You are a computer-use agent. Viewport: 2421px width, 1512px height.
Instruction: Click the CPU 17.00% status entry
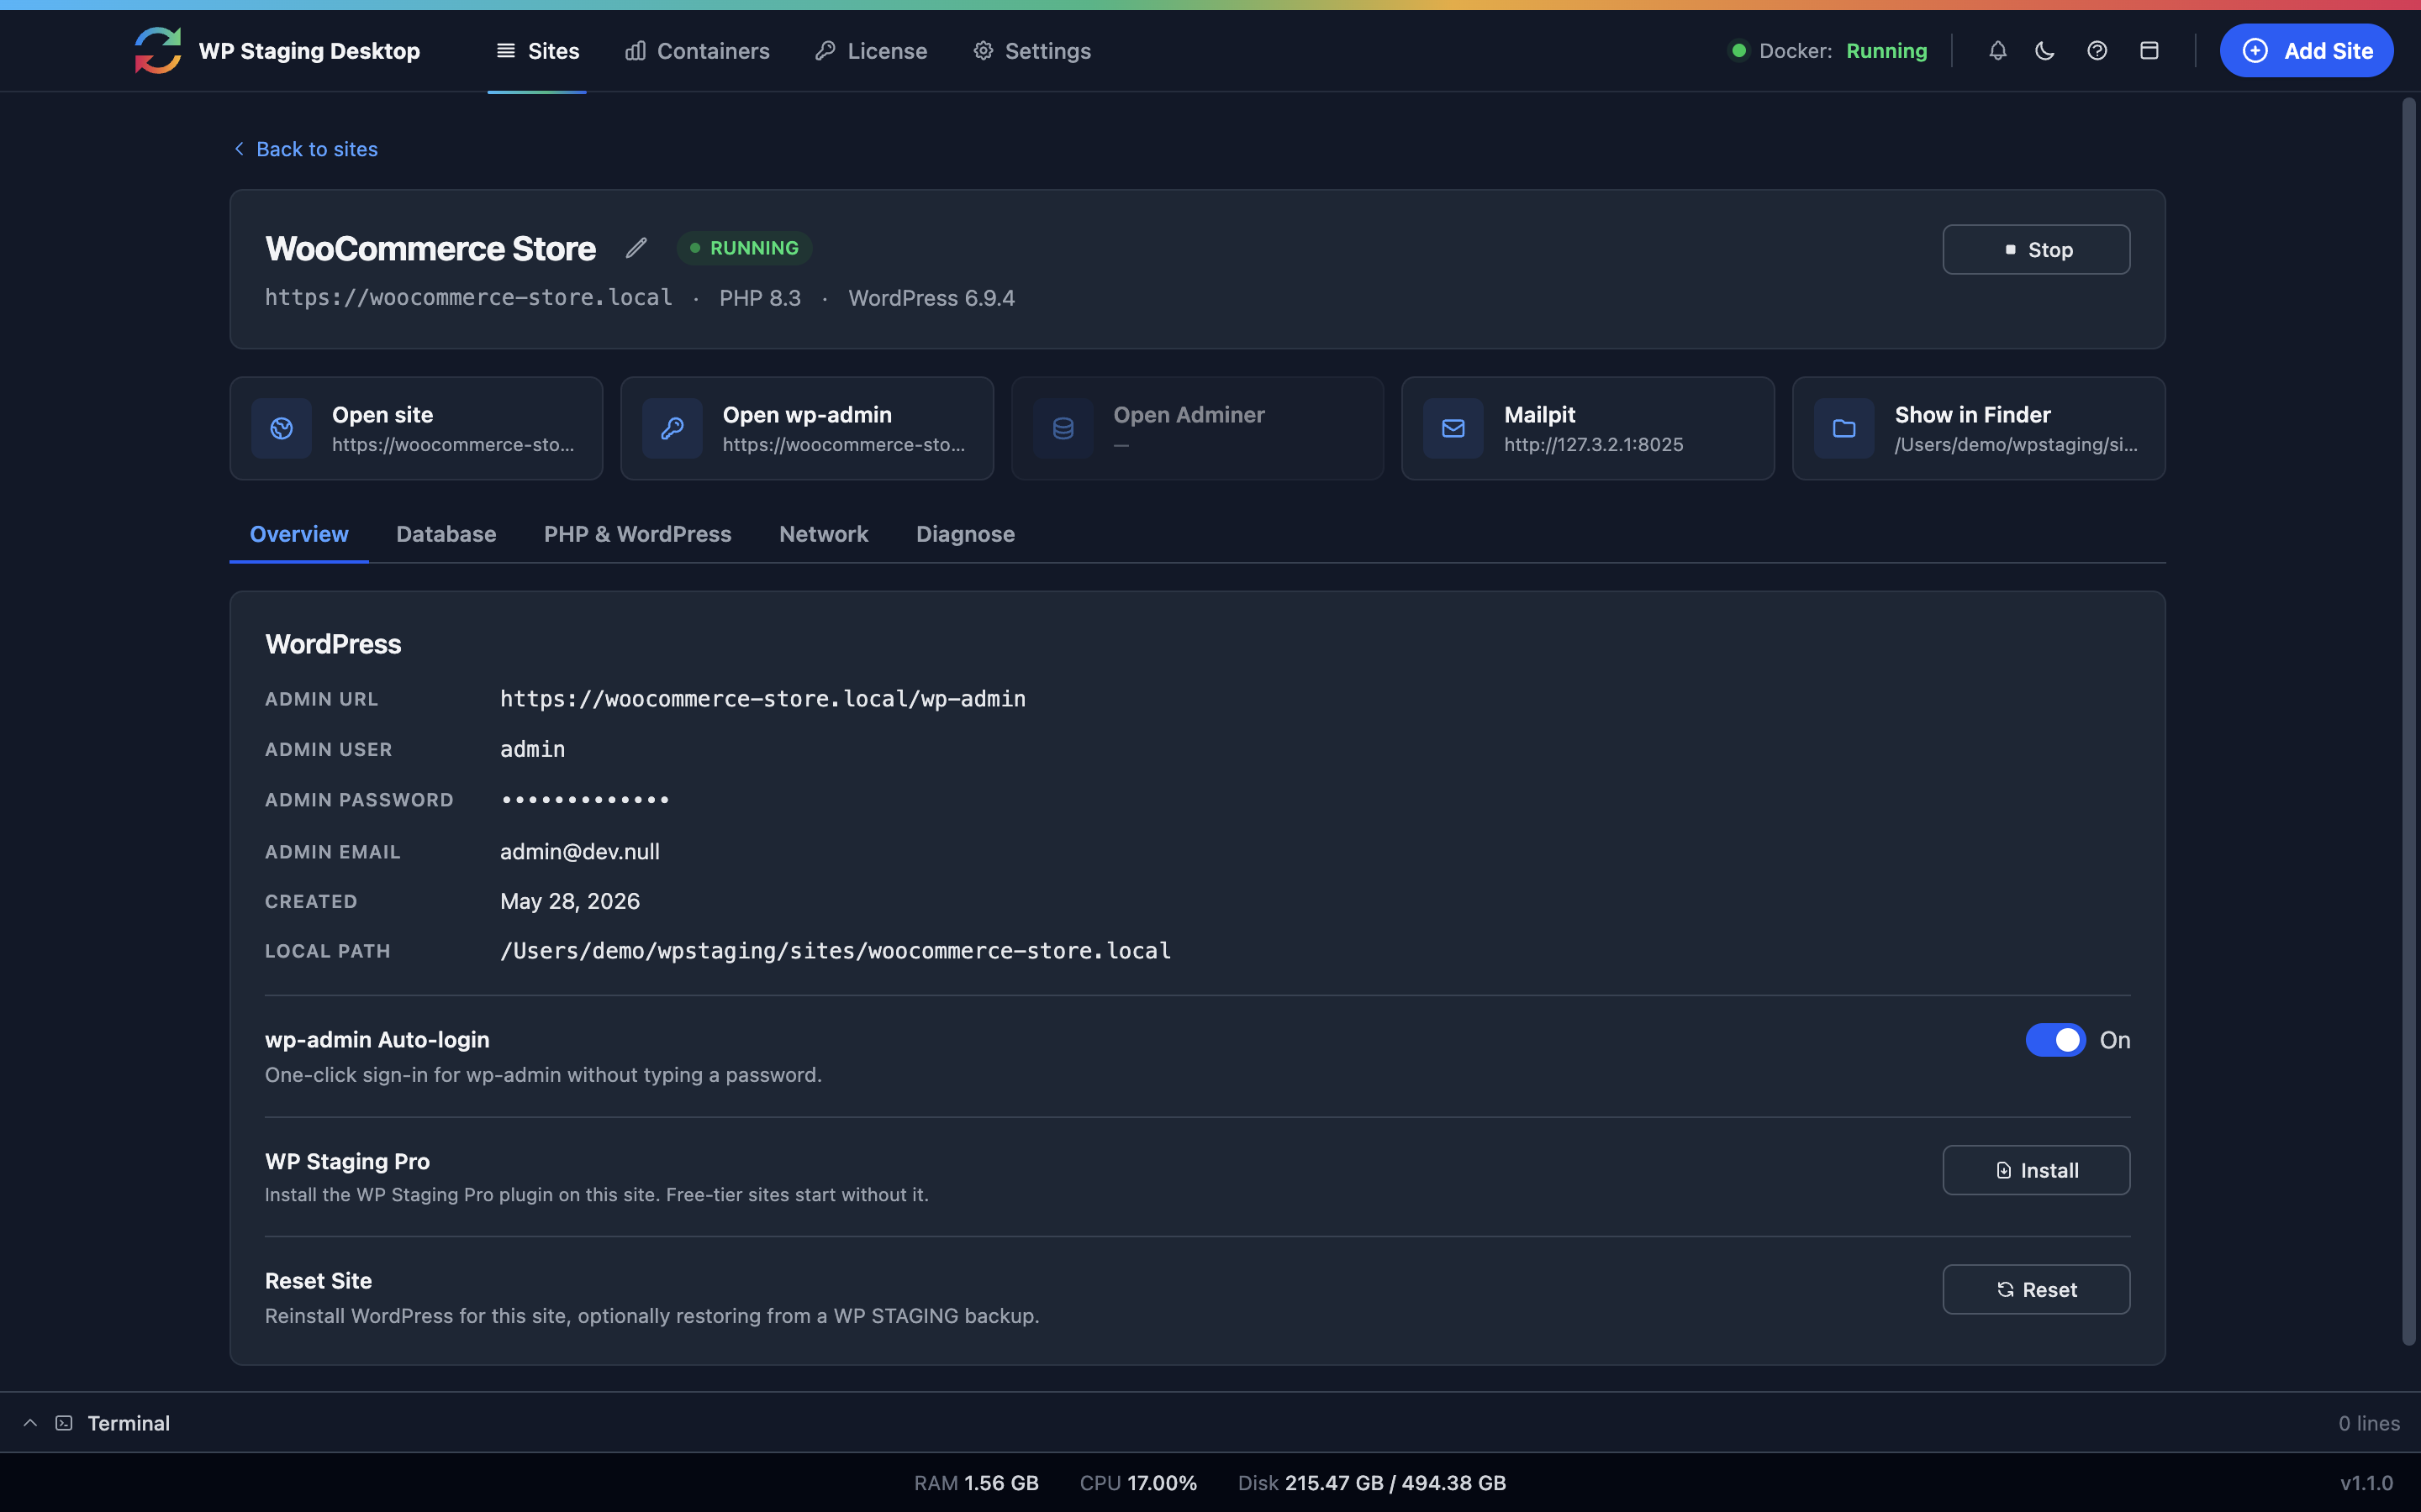tap(1137, 1483)
